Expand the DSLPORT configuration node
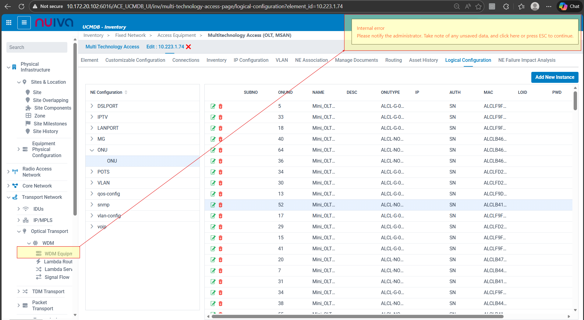 92,106
